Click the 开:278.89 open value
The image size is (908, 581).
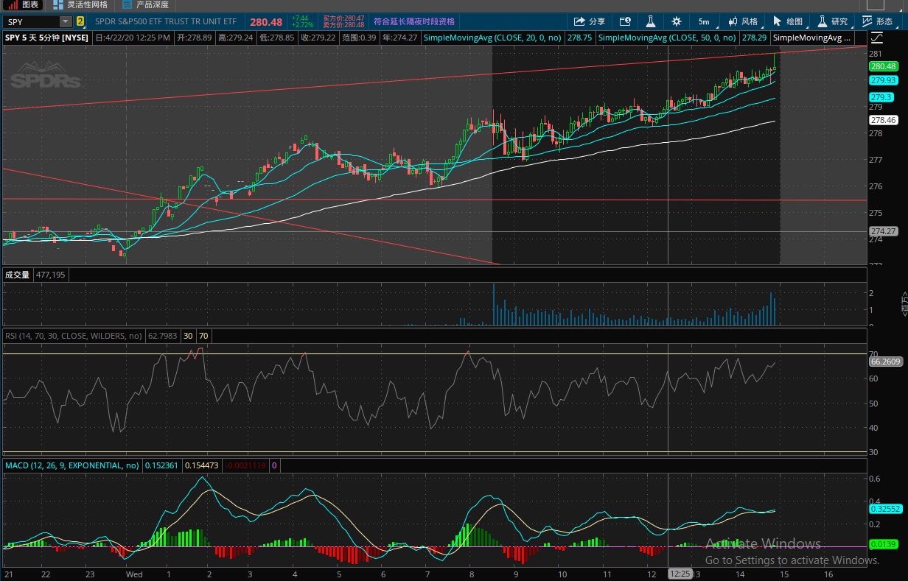(195, 37)
